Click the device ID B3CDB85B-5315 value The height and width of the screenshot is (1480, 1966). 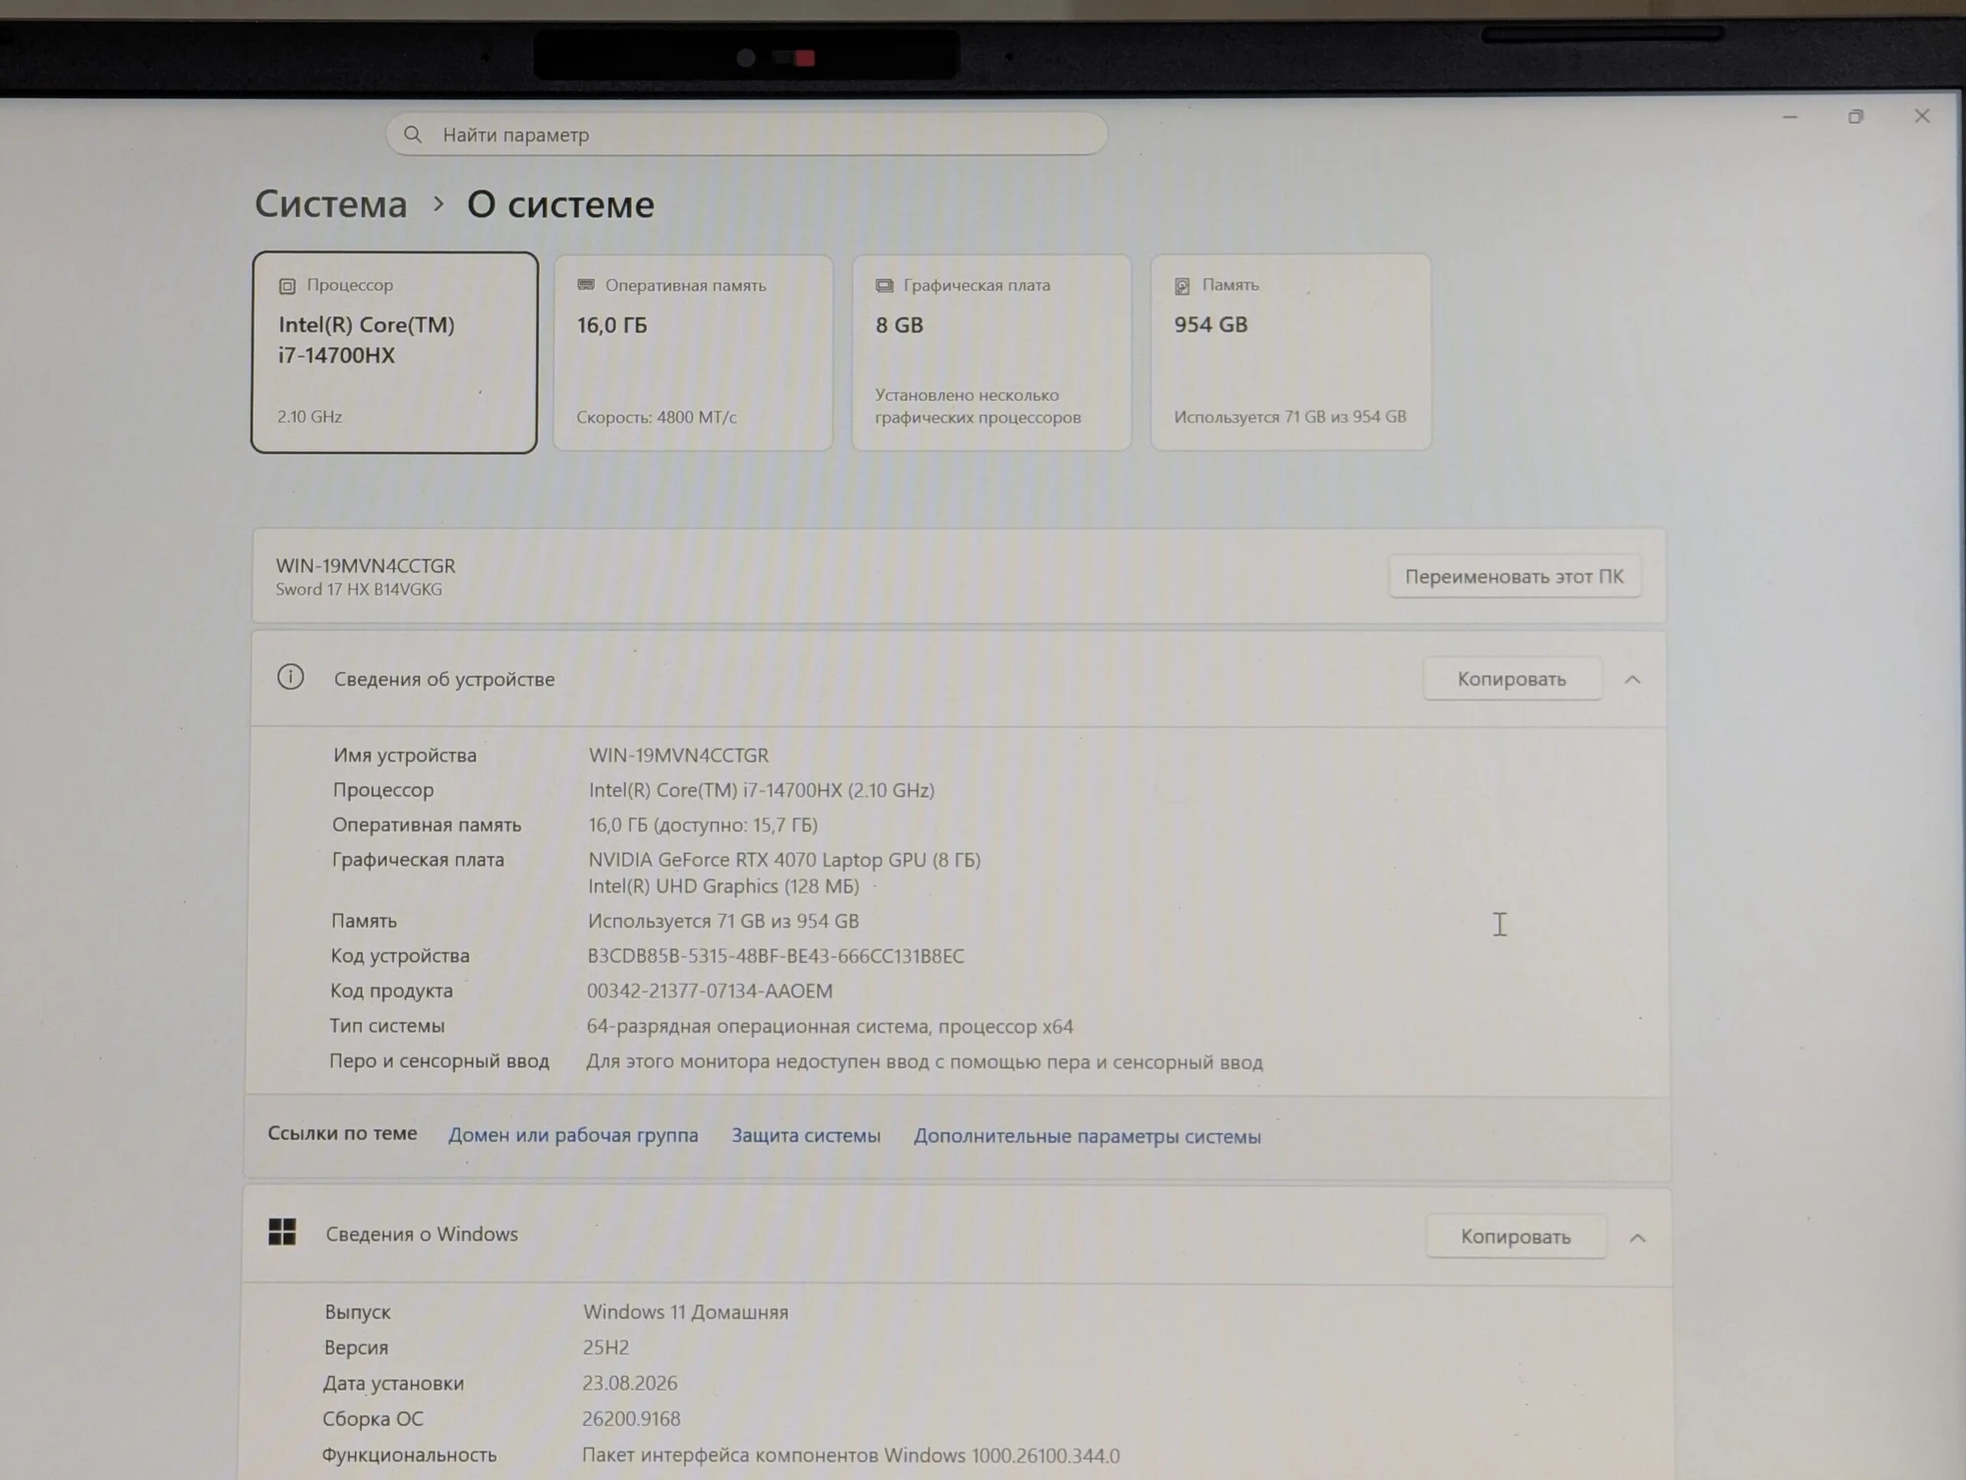776,956
